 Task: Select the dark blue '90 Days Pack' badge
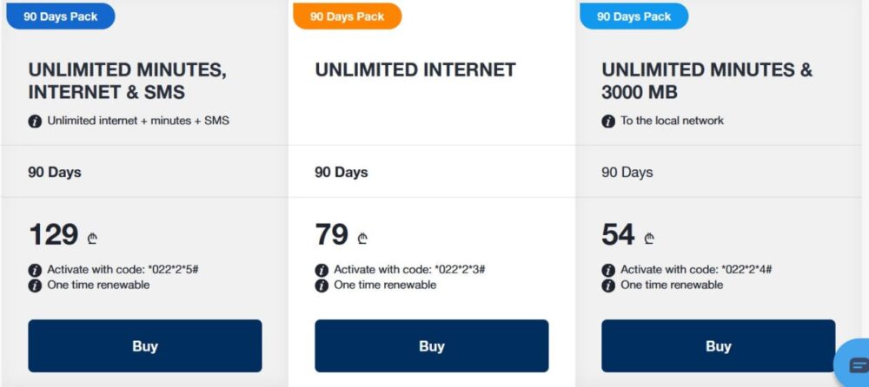pos(61,16)
